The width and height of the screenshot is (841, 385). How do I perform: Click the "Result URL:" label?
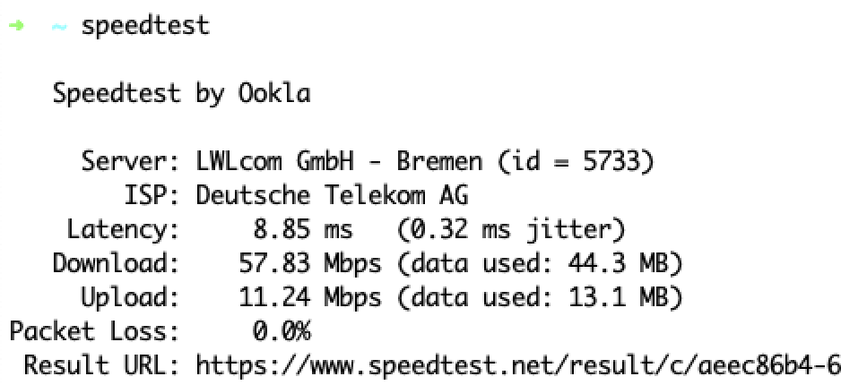click(x=102, y=365)
